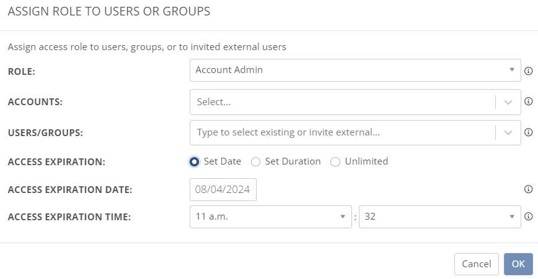Click the info icon beside the Role field
Image resolution: width=538 pixels, height=279 pixels.
(528, 71)
